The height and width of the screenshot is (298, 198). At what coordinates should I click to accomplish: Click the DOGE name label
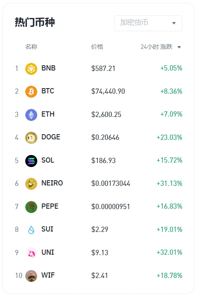click(x=51, y=137)
